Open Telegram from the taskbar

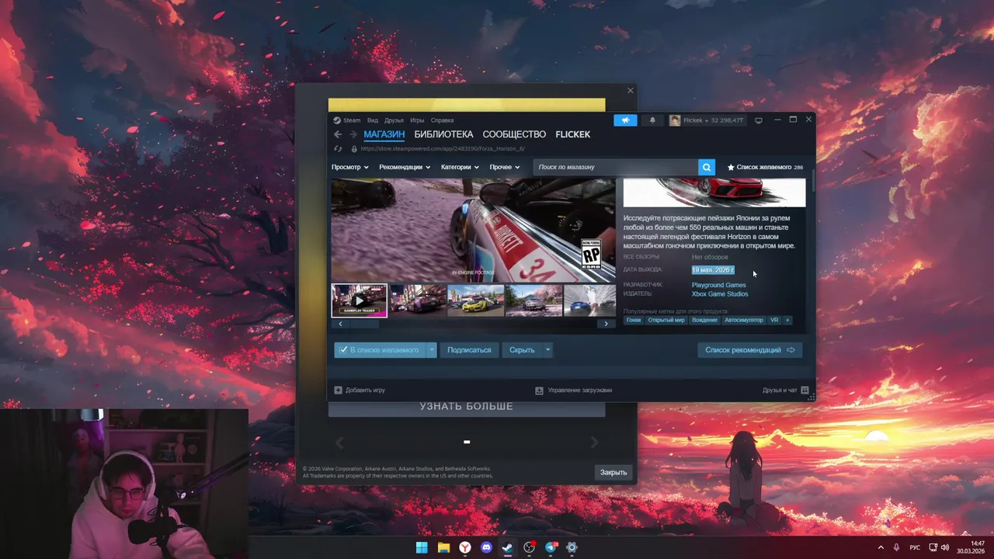point(551,547)
